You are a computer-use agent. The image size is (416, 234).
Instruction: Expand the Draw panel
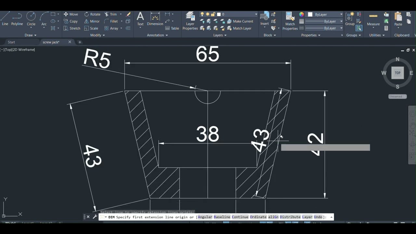click(31, 35)
